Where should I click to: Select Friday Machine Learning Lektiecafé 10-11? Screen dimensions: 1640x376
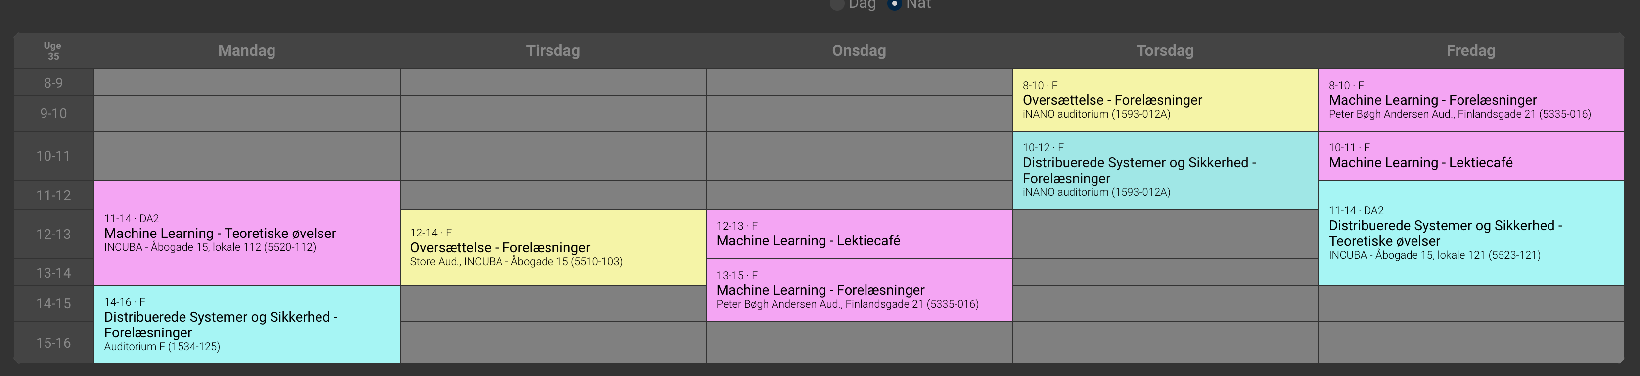coord(1471,156)
